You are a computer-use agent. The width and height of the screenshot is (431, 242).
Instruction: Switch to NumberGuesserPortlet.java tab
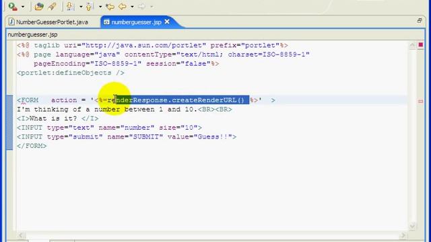52,22
